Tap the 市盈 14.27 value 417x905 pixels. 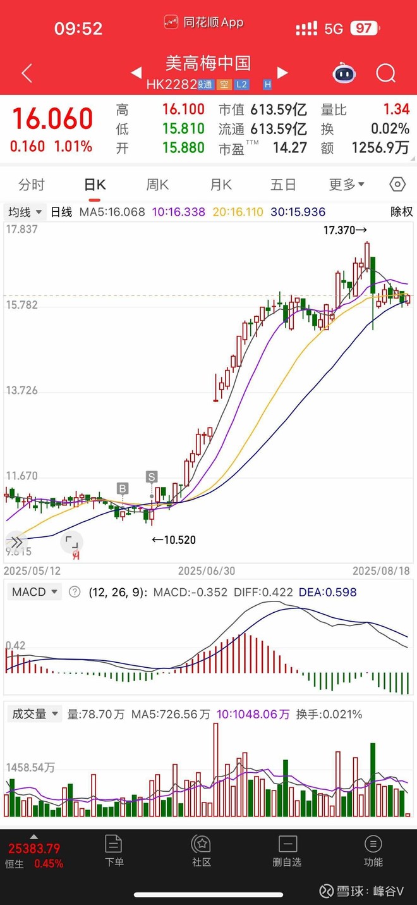pyautogui.click(x=289, y=148)
